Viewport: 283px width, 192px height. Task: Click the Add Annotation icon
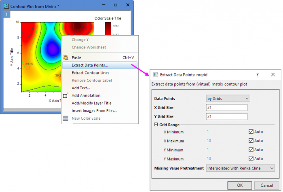(65, 96)
